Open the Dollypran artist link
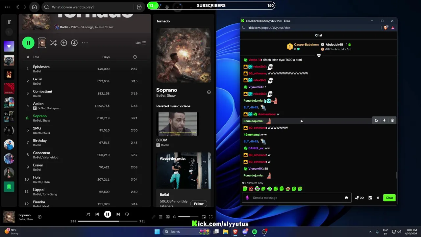Screen dimensions: 421x237 tap(54, 108)
